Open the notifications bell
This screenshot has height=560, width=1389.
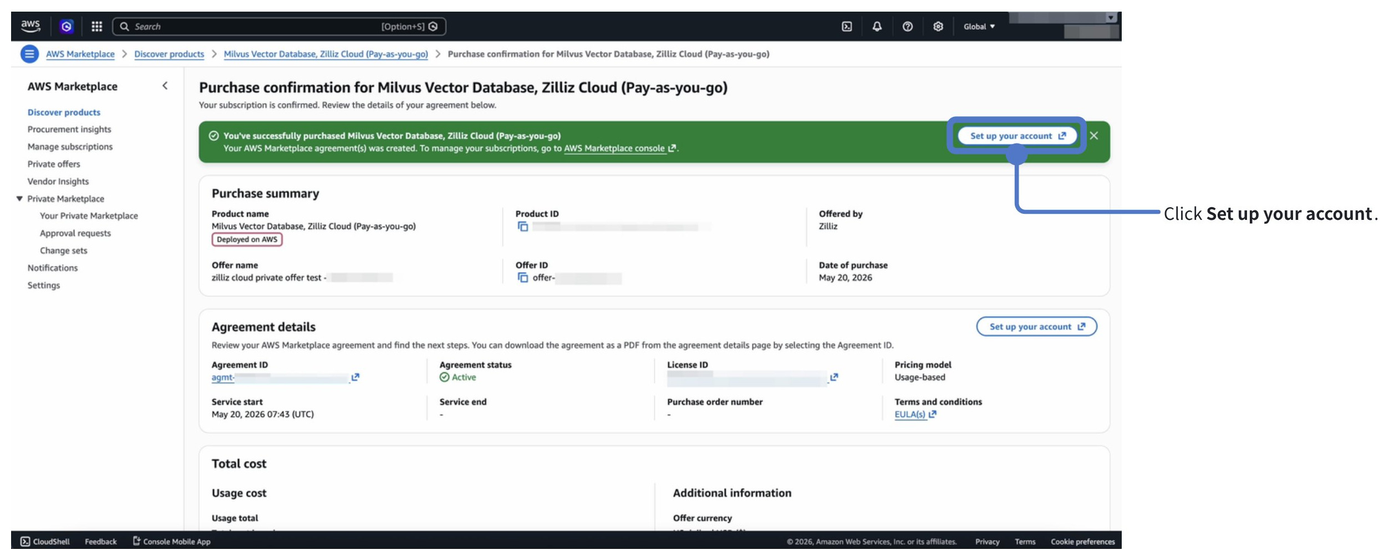[x=877, y=26]
